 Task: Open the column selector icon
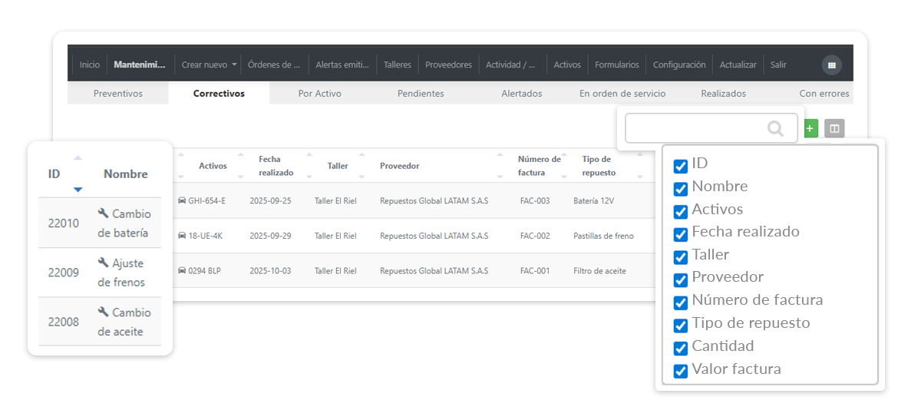(834, 128)
